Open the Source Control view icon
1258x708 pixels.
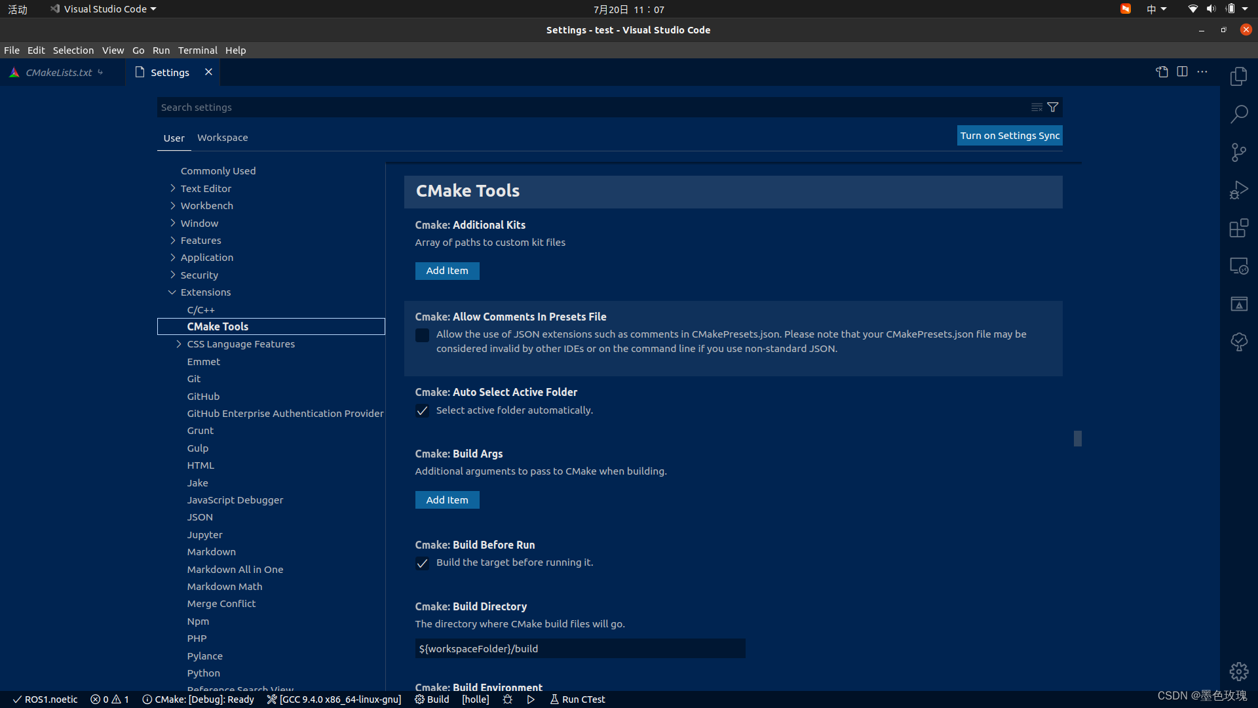click(x=1238, y=153)
